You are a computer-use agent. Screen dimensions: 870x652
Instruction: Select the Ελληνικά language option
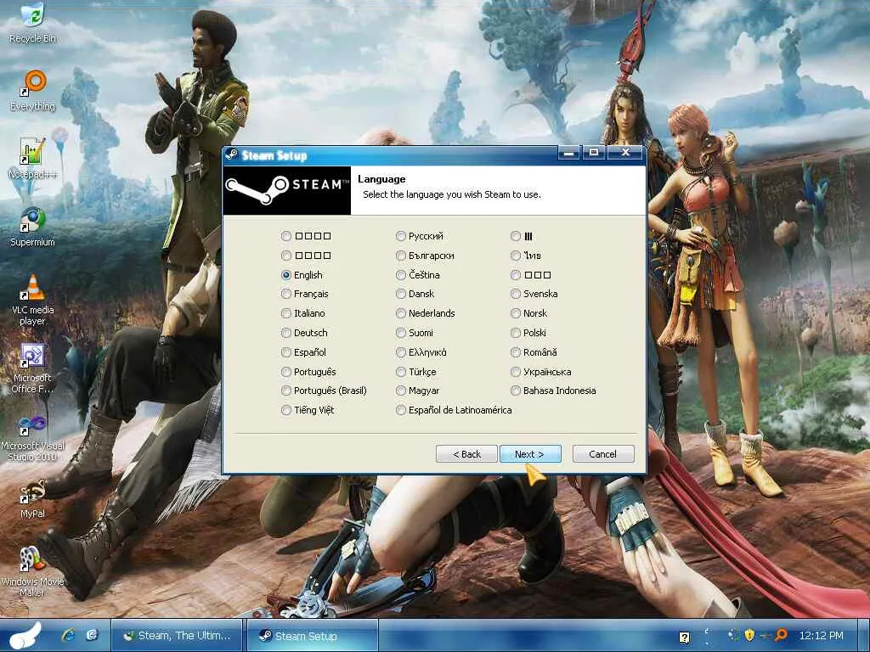click(421, 352)
